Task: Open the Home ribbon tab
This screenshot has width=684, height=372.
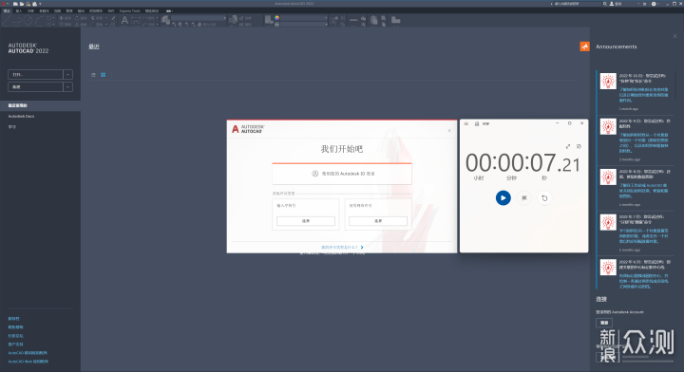Action: (7, 10)
